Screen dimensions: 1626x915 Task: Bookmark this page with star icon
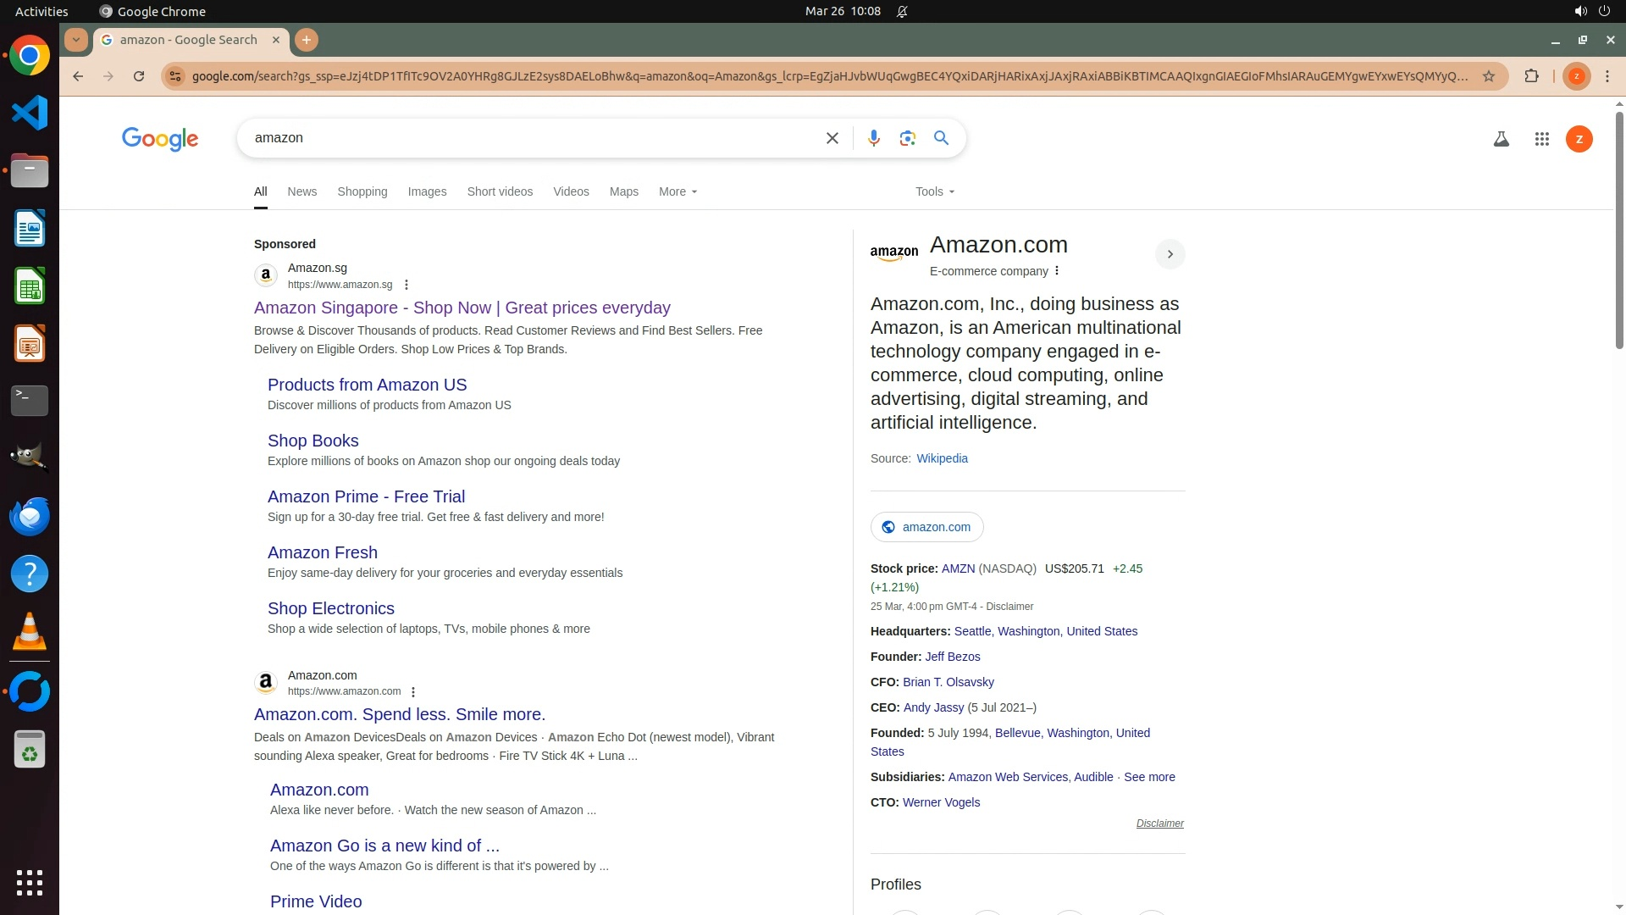point(1489,76)
